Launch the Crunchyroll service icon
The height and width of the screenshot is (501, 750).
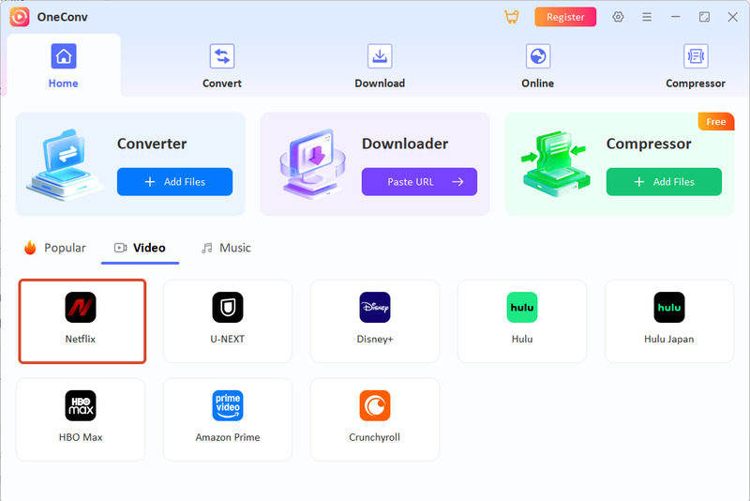click(374, 406)
